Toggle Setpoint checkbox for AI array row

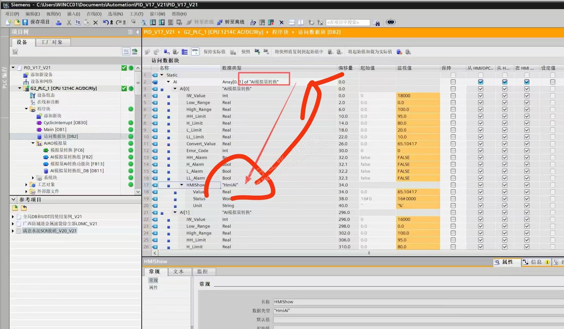(x=552, y=82)
